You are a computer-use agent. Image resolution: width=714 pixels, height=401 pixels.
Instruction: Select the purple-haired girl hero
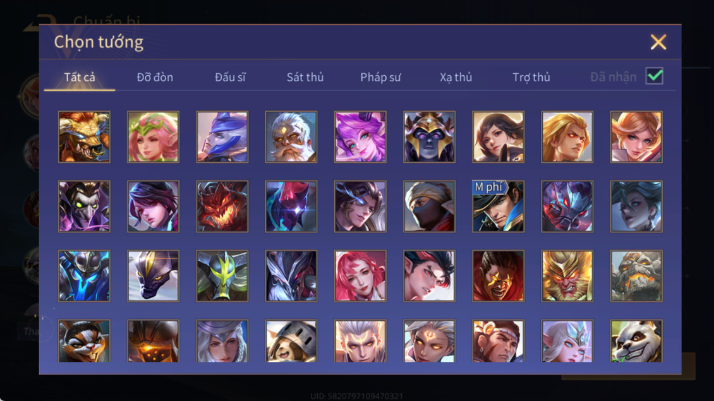tap(360, 137)
